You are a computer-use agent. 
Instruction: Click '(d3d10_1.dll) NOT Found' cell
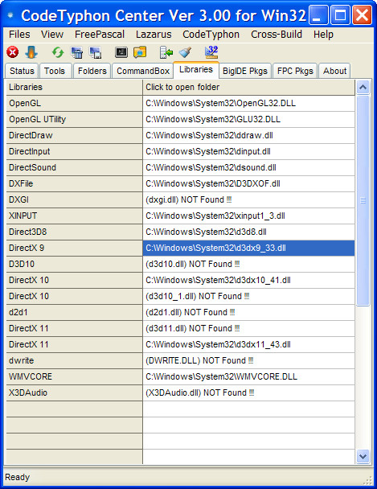248,296
